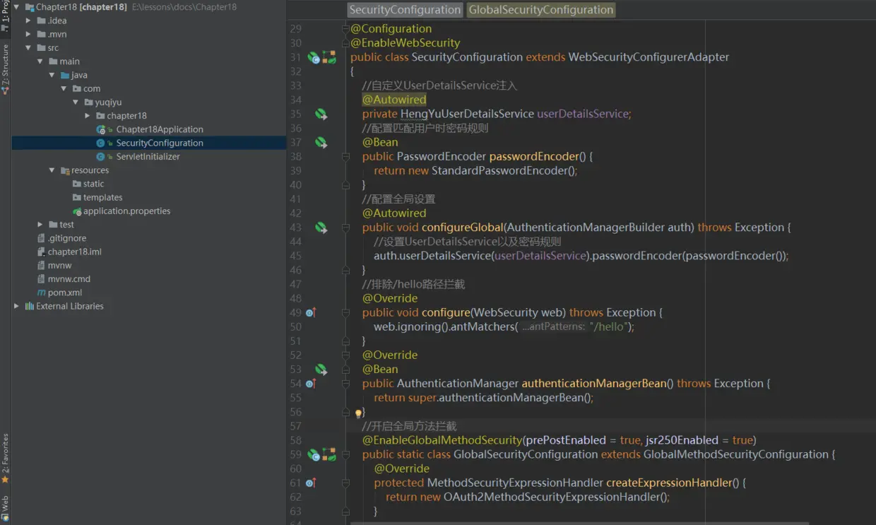Toggle fold end marker at line 46

[x=345, y=270]
